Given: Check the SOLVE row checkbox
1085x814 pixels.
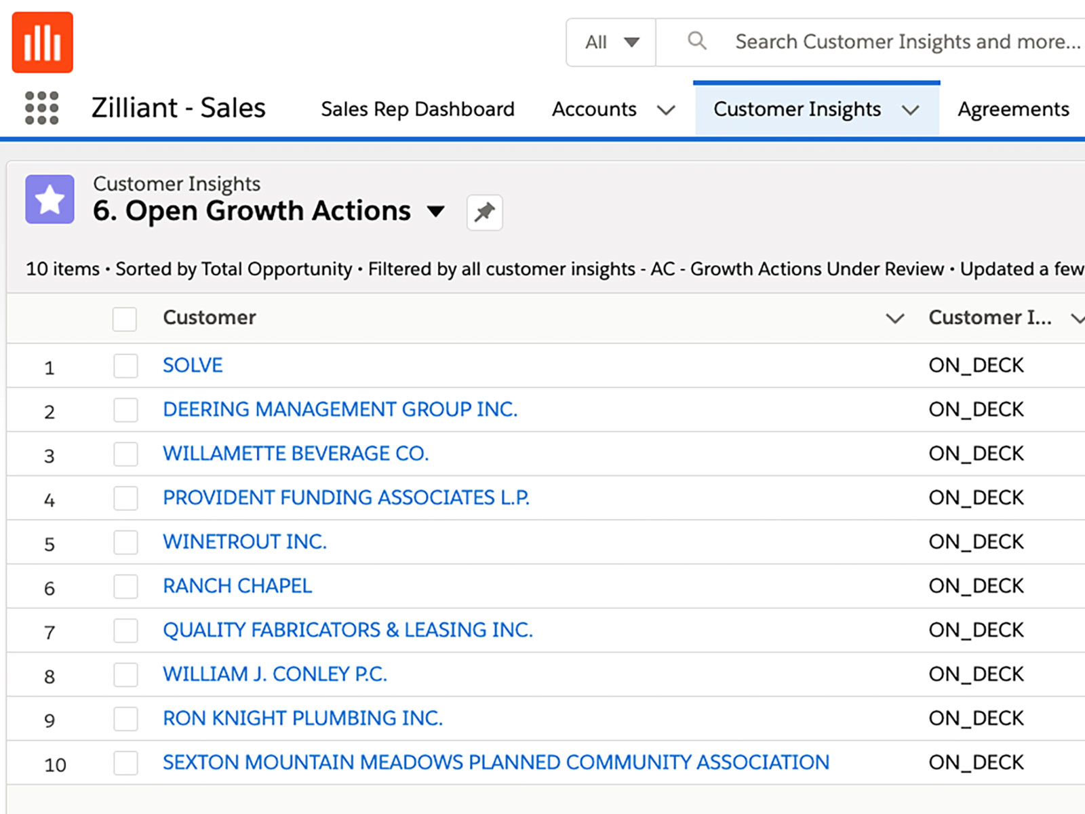Looking at the screenshot, I should click(125, 366).
